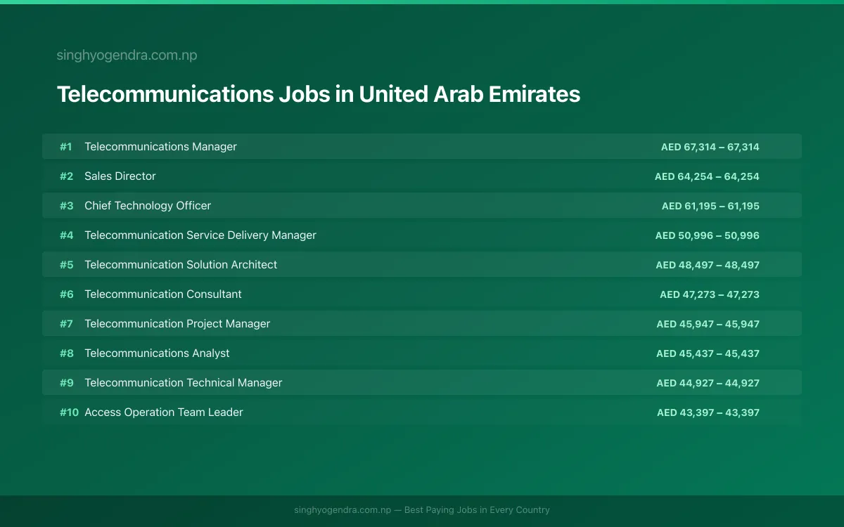
Task: Click salary AED 43,397 – 43,397
Action: point(708,412)
